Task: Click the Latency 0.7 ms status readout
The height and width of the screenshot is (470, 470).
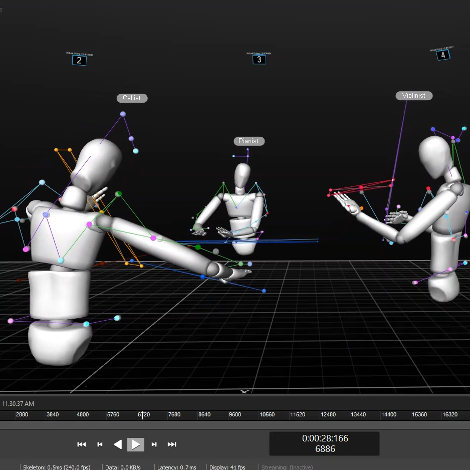Action: [x=176, y=467]
